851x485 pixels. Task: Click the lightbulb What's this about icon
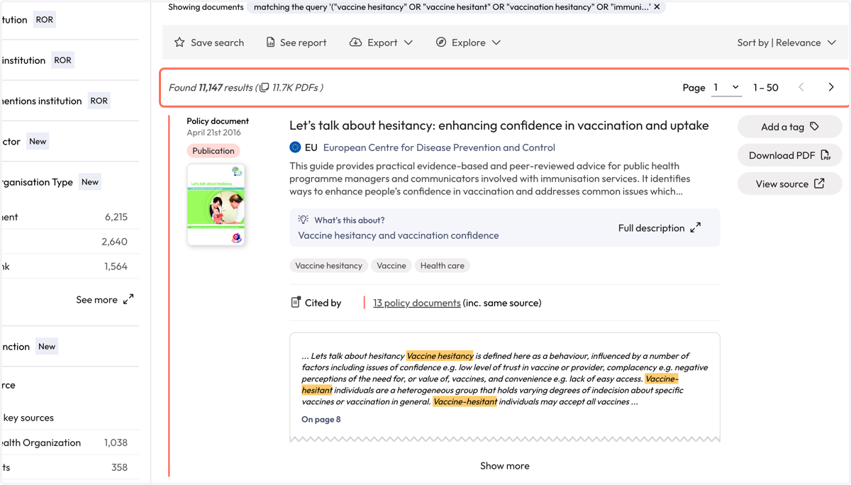pyautogui.click(x=304, y=220)
